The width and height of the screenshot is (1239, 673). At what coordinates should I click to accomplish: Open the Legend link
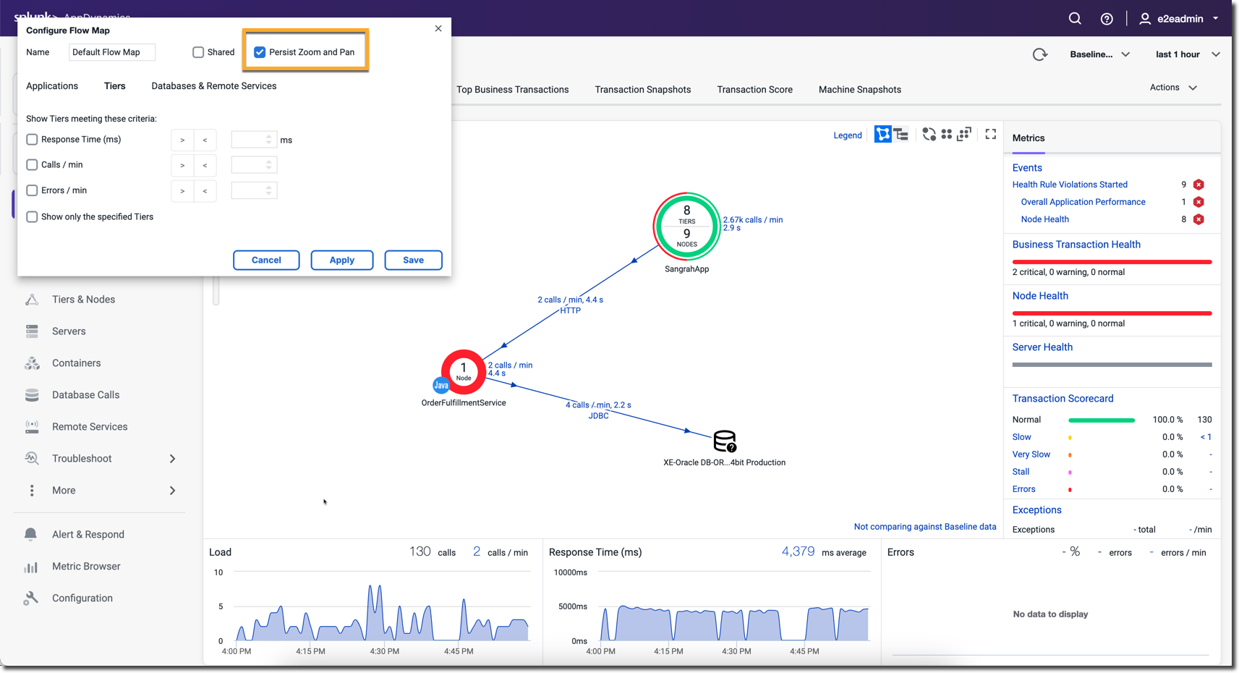(848, 135)
